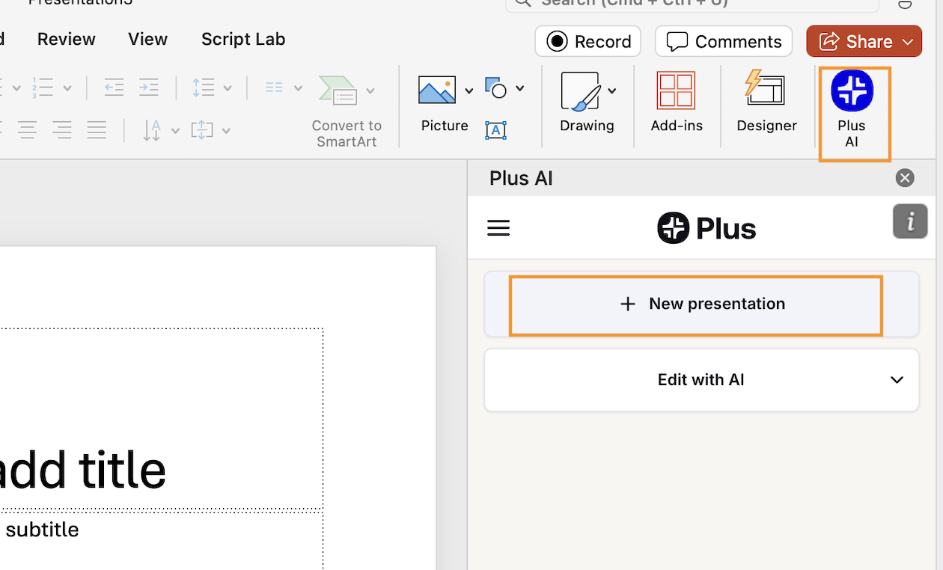This screenshot has height=570, width=943.
Task: Open the Add-ins gallery
Action: (x=676, y=102)
